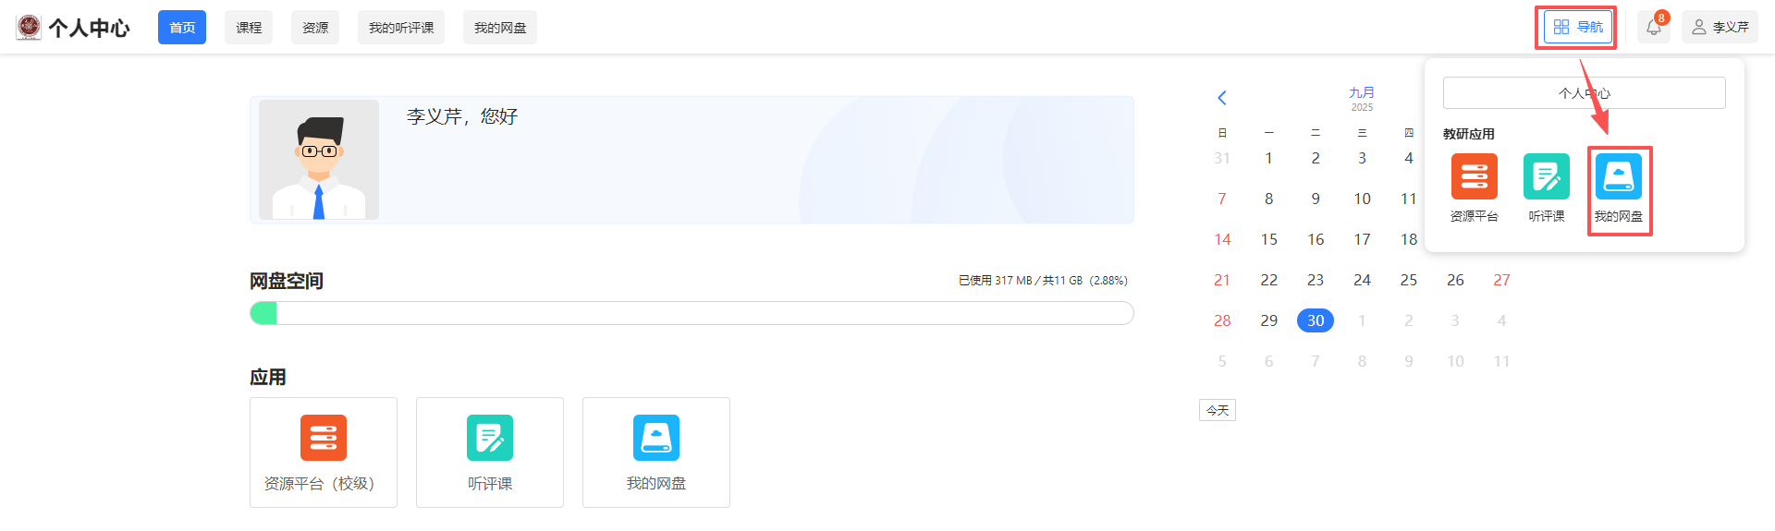The width and height of the screenshot is (1775, 531).
Task: Open 听评课 icon in navigation popup
Action: (x=1546, y=177)
